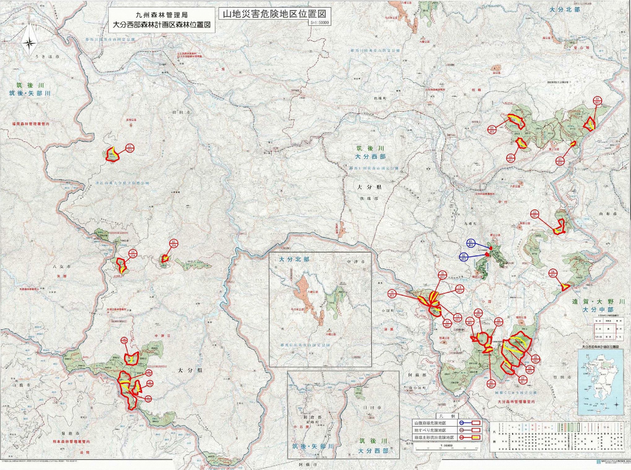Click the 山鹿市 label

(x=21, y=385)
